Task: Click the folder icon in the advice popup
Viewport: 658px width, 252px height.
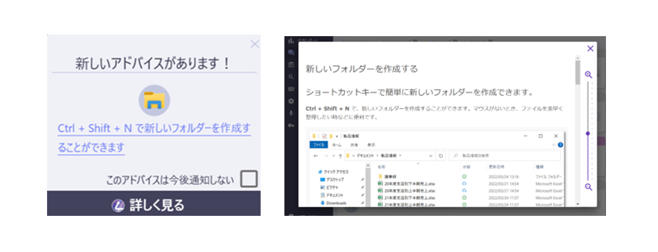Action: point(154,100)
